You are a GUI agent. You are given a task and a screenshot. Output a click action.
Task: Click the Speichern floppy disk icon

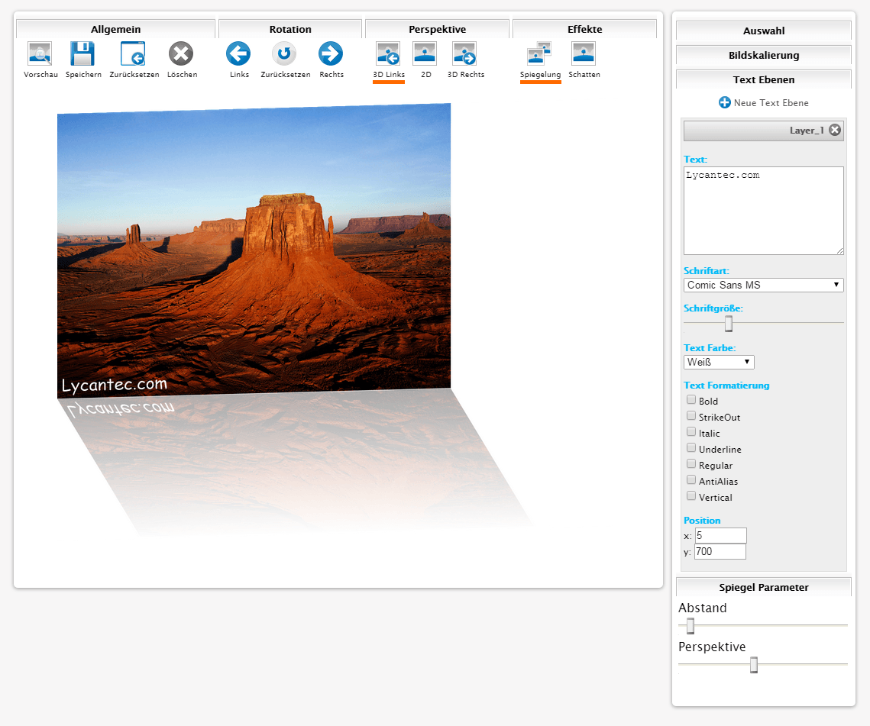82,53
